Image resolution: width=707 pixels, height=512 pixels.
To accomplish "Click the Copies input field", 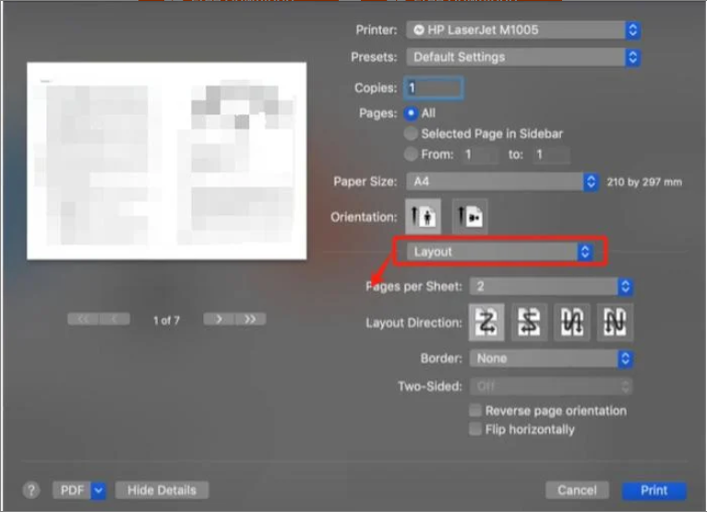I will pos(433,89).
